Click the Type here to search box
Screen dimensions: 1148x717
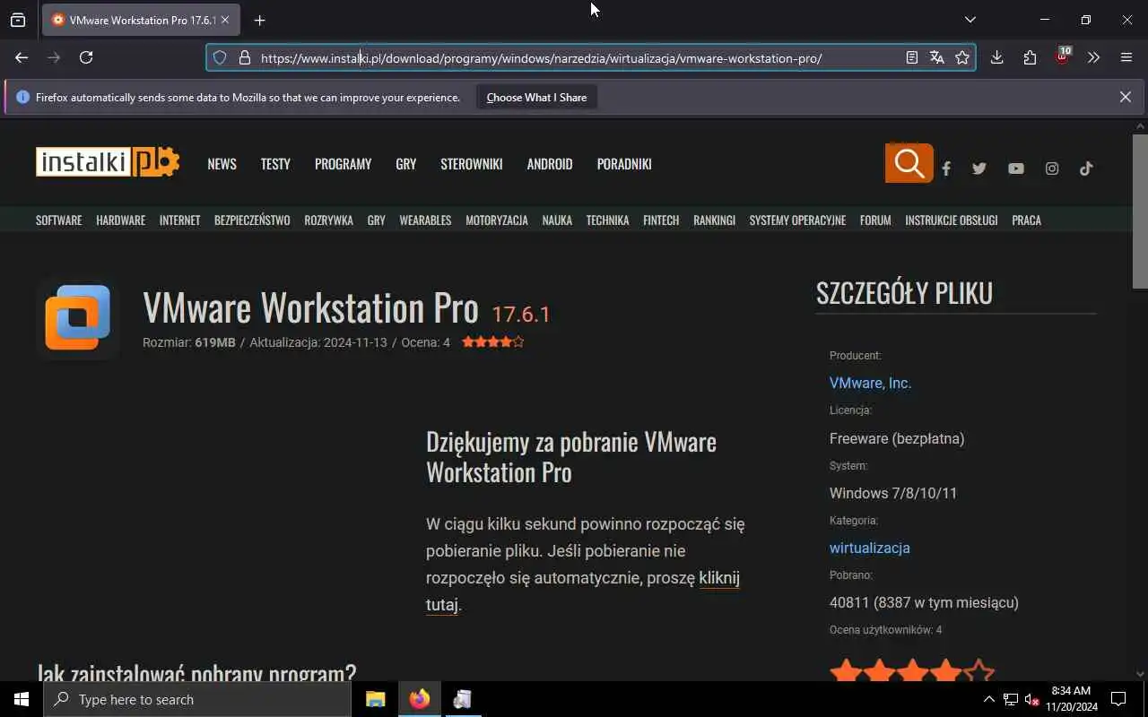coord(197,699)
